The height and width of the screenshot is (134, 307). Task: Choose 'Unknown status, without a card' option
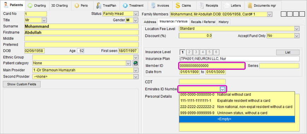[237, 113]
